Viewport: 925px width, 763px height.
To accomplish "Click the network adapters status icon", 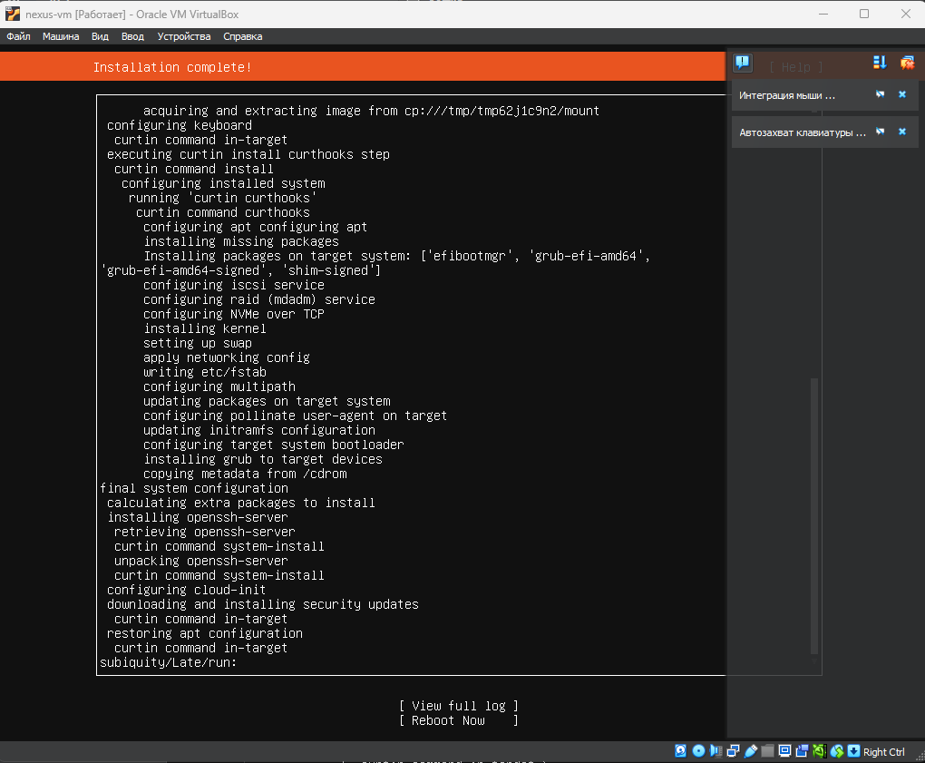I will 734,750.
